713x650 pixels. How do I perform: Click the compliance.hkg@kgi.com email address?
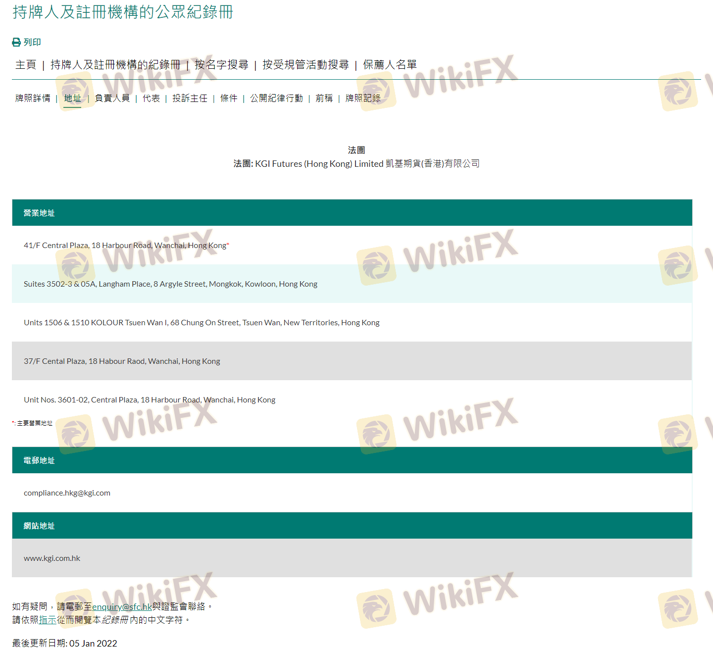pyautogui.click(x=67, y=493)
